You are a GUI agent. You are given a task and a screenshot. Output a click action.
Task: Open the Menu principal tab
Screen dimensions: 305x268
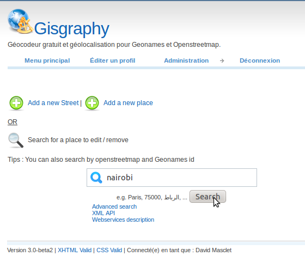[x=47, y=60]
